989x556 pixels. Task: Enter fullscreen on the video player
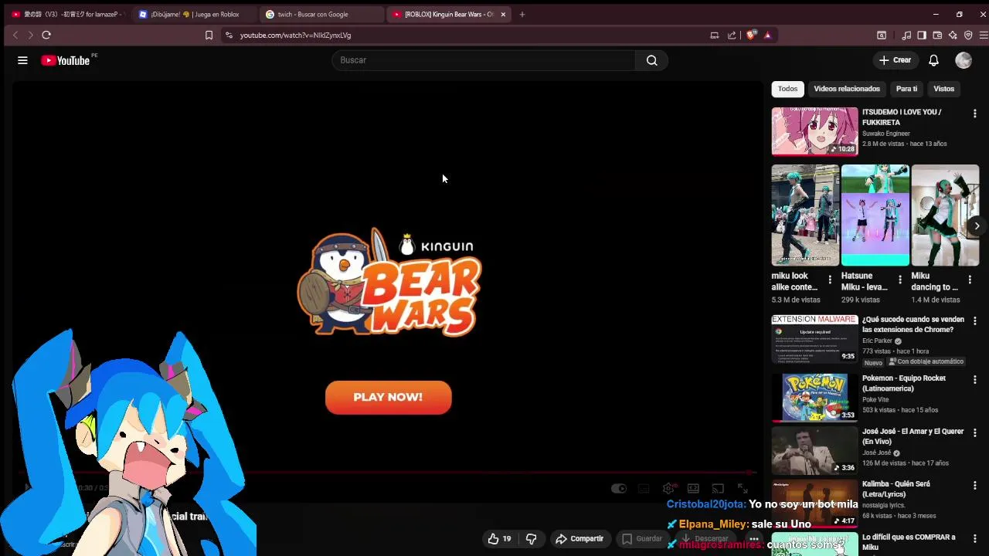click(743, 488)
